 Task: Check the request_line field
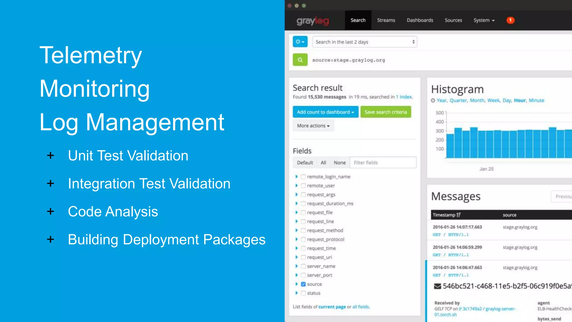tap(303, 221)
